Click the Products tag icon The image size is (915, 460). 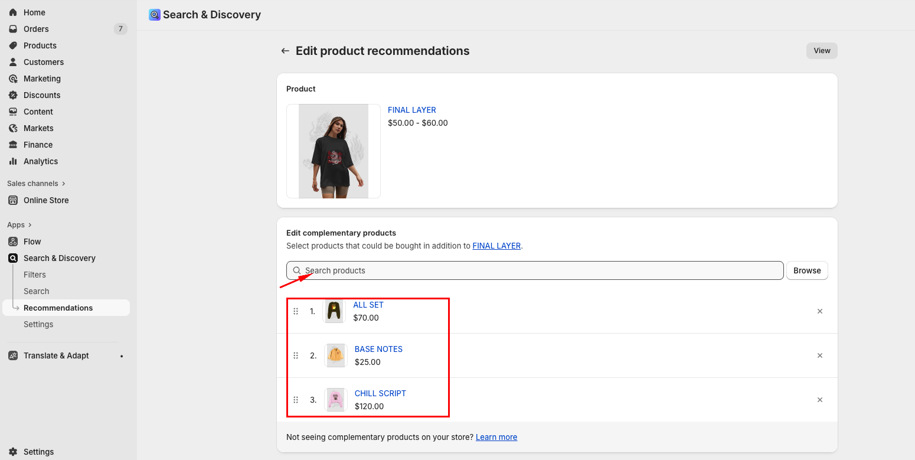point(13,45)
